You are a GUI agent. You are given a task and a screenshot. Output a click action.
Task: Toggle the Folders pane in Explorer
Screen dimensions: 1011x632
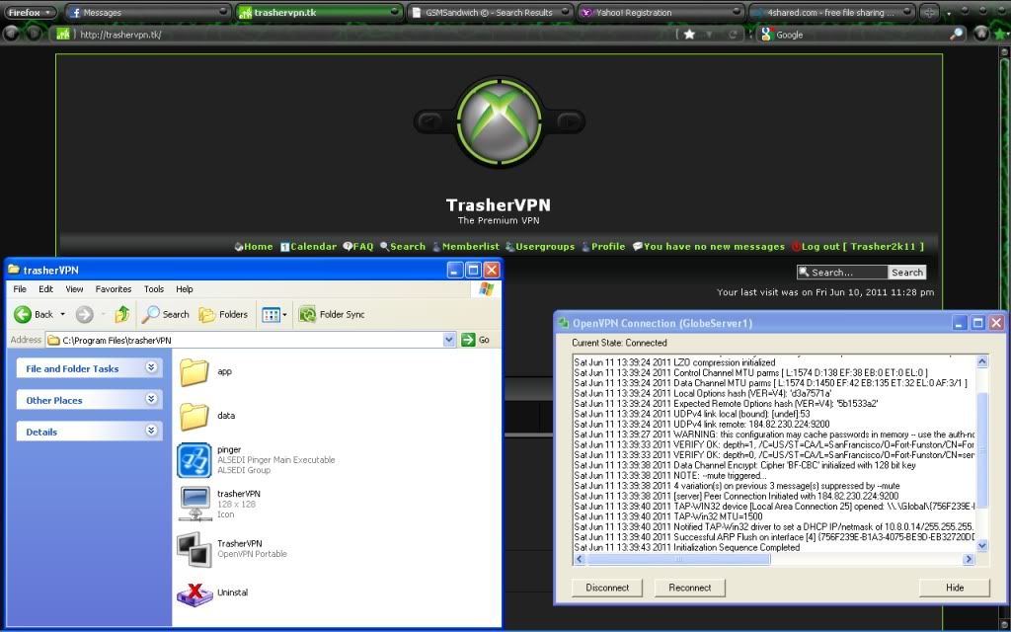[223, 314]
